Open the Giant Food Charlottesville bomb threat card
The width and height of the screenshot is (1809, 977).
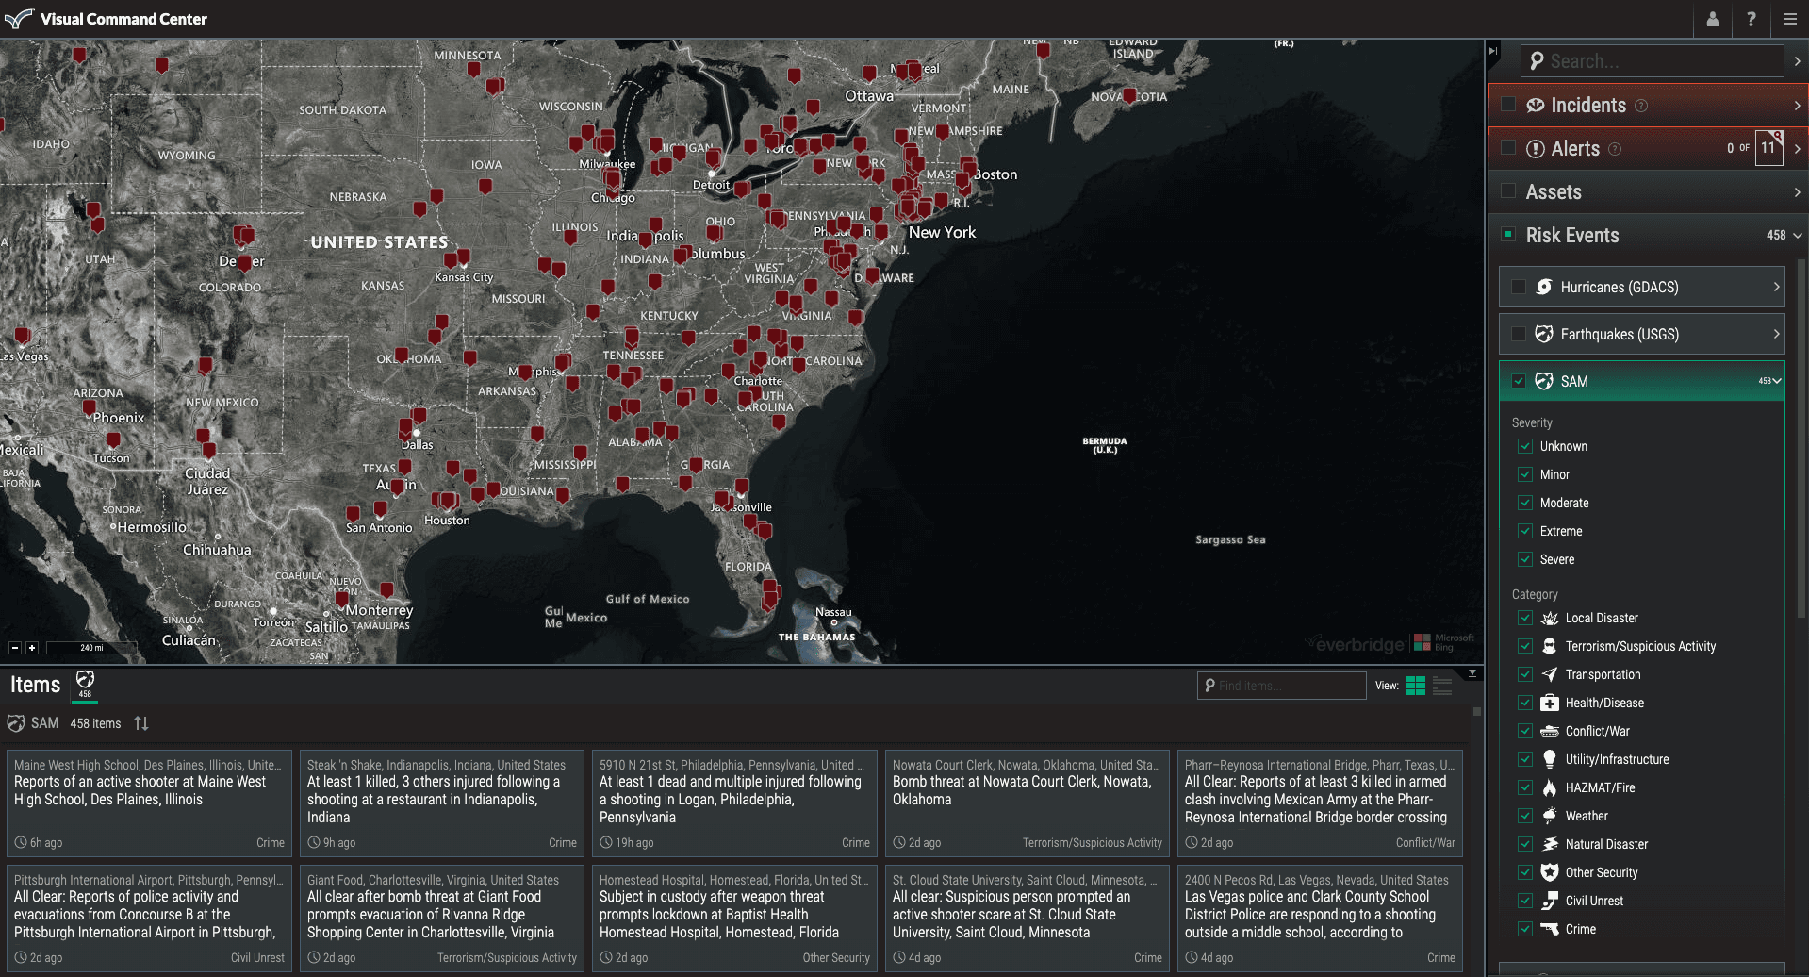click(x=442, y=919)
